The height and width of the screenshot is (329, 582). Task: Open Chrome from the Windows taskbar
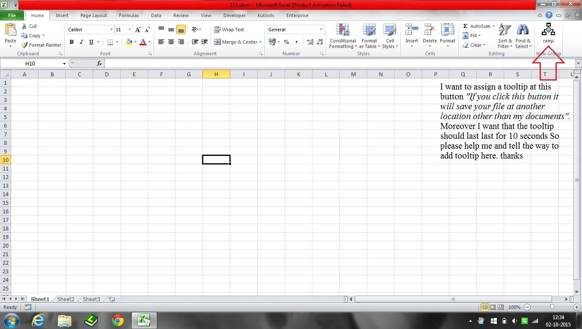pos(118,320)
